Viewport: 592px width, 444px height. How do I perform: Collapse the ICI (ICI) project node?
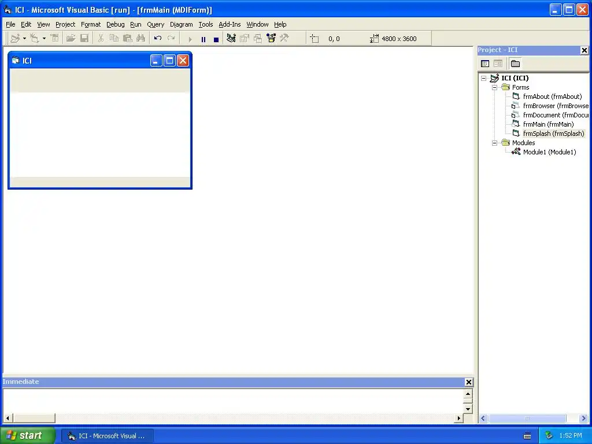click(x=484, y=79)
